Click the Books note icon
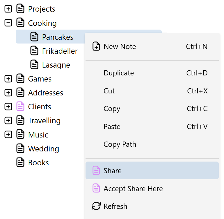Screen dimensions: 224x219 tap(20, 162)
